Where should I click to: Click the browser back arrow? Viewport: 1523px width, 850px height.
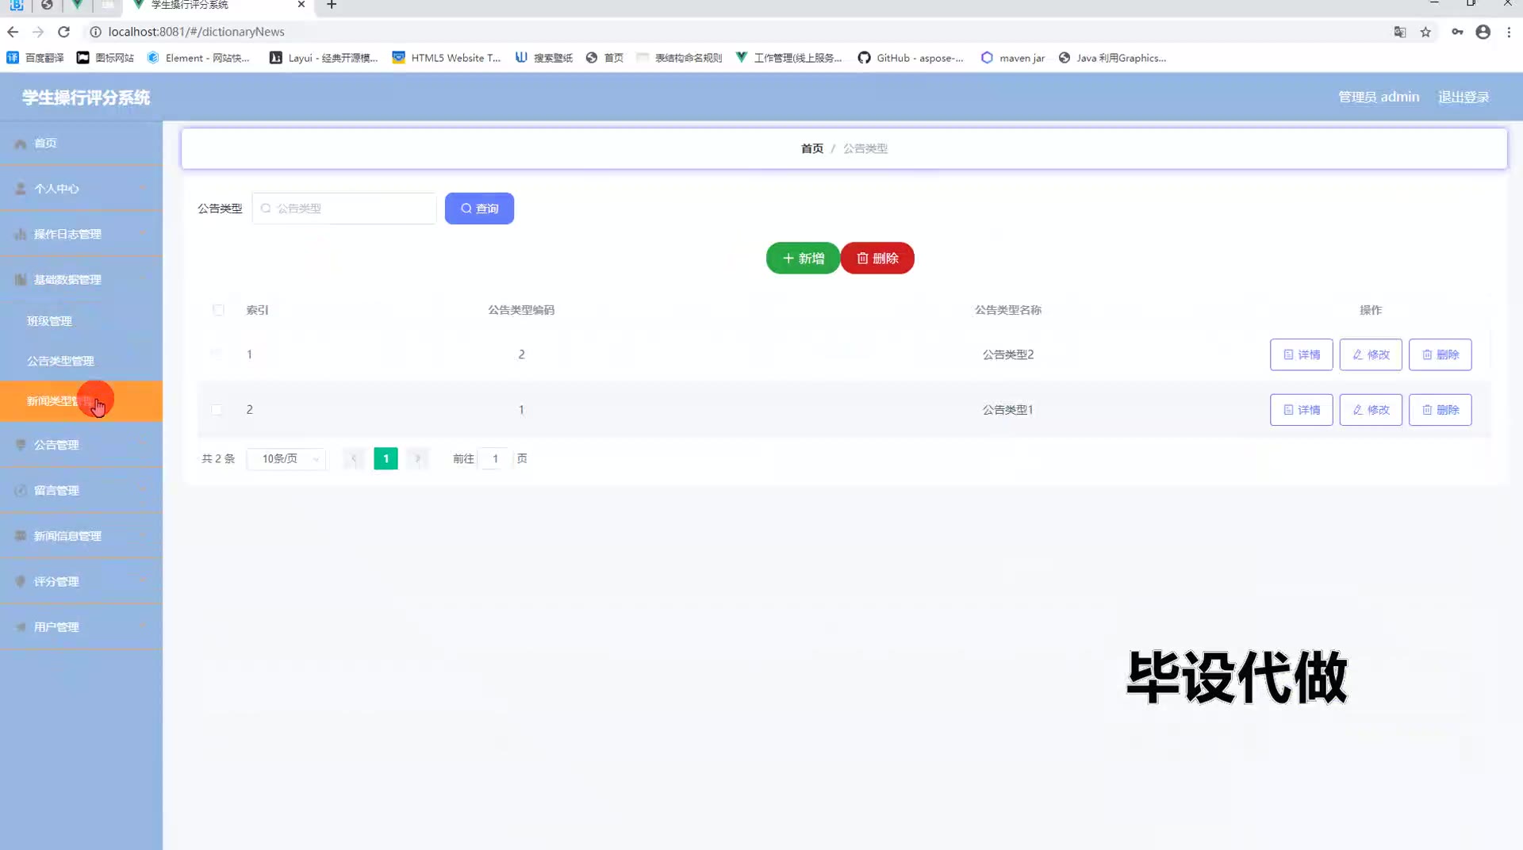click(13, 32)
